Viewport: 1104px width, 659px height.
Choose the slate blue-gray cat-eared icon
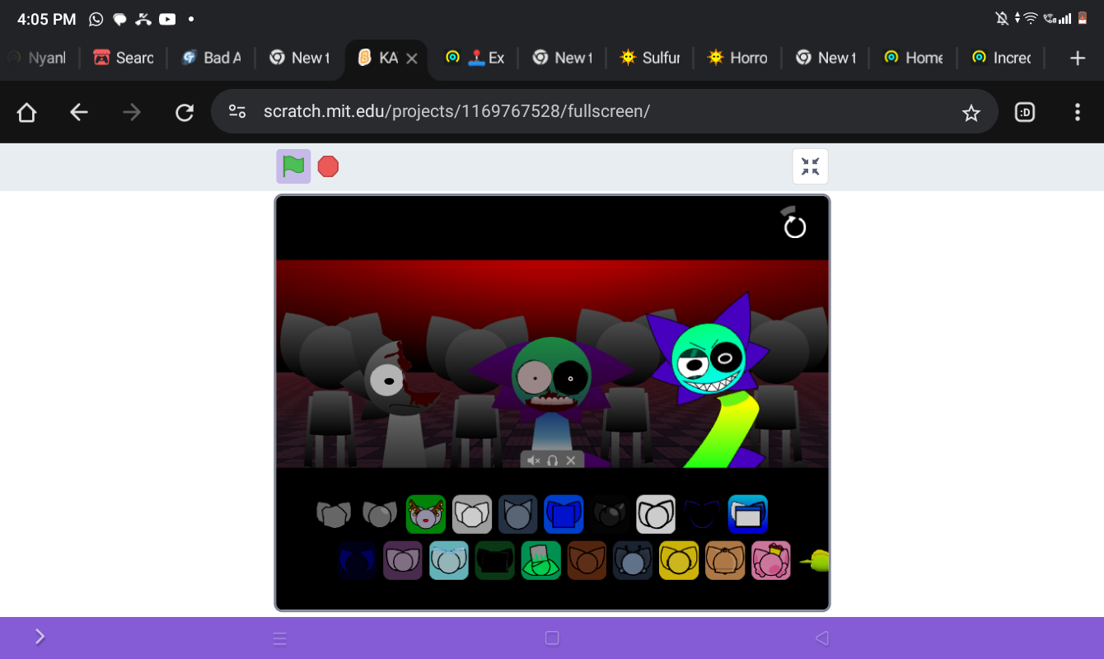(x=518, y=515)
